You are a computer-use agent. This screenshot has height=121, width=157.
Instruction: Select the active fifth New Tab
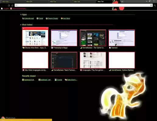100,2
